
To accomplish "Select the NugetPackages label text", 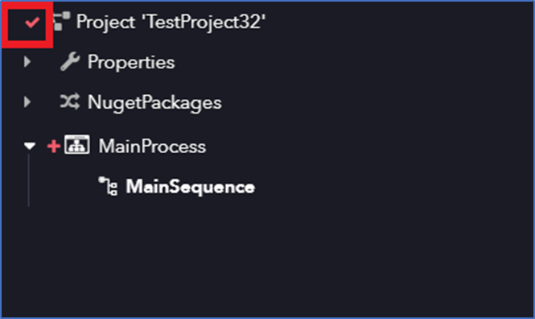I will [x=154, y=103].
